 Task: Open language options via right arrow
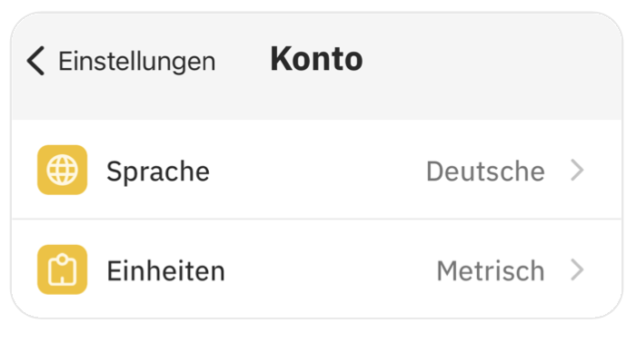[x=577, y=170]
